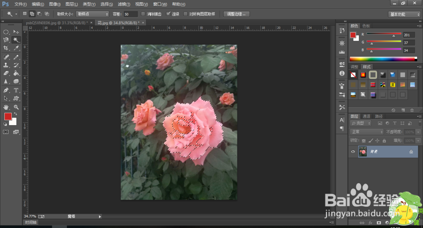Toggle Quick Mask mode

click(x=5, y=132)
